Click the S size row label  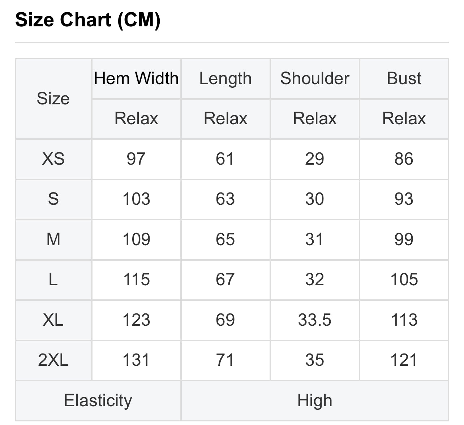tap(53, 199)
